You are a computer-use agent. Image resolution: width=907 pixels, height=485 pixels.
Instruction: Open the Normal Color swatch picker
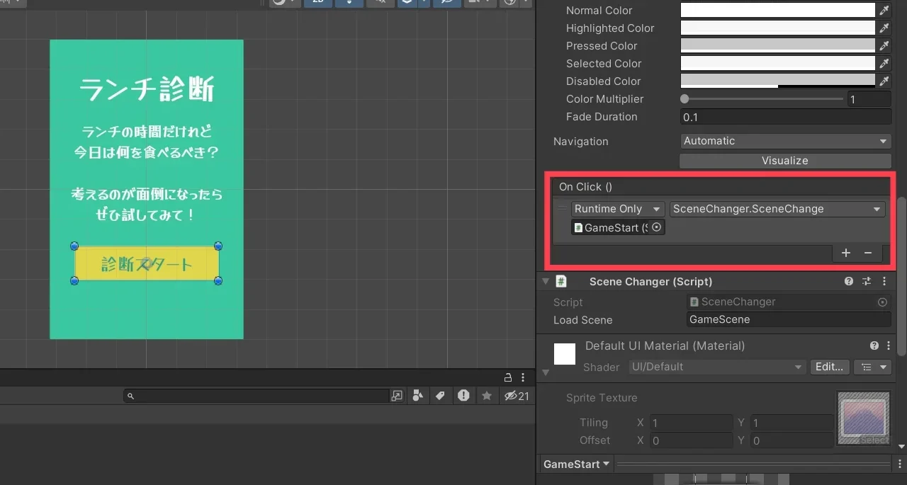tap(778, 11)
